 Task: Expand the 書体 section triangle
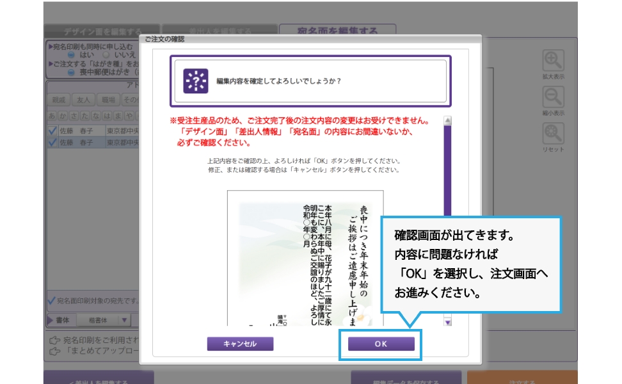51,320
